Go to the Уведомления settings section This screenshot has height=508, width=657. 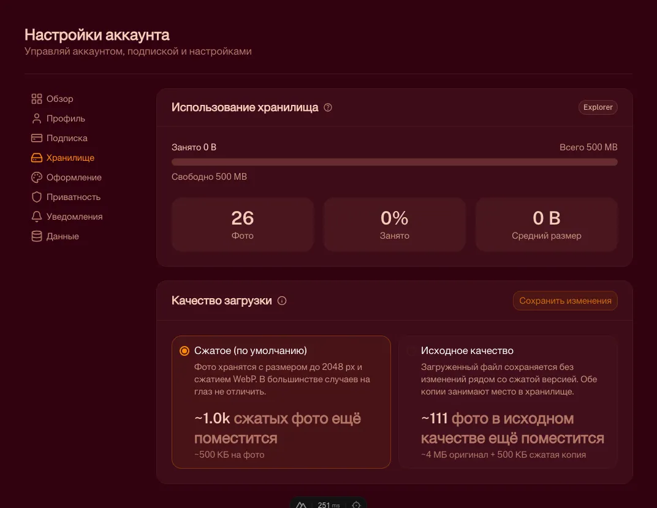67,217
